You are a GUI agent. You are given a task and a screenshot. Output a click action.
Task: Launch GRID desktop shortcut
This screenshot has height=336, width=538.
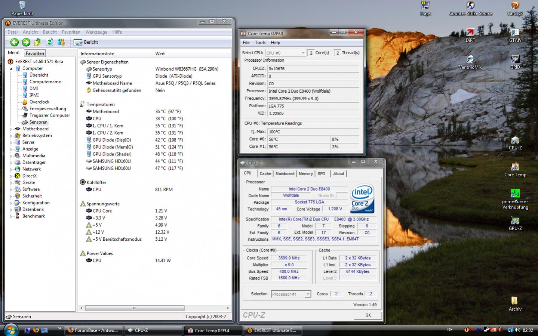point(515,62)
